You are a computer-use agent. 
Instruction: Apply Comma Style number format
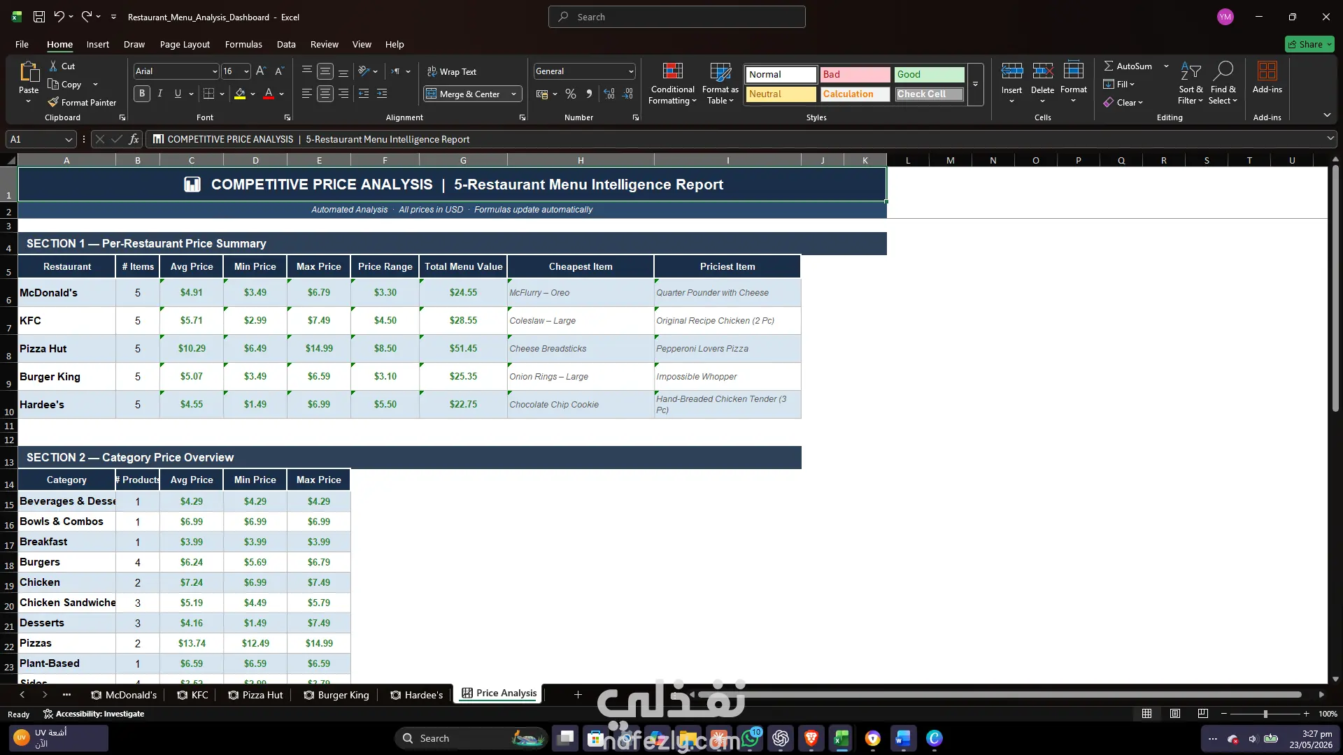[x=589, y=94]
